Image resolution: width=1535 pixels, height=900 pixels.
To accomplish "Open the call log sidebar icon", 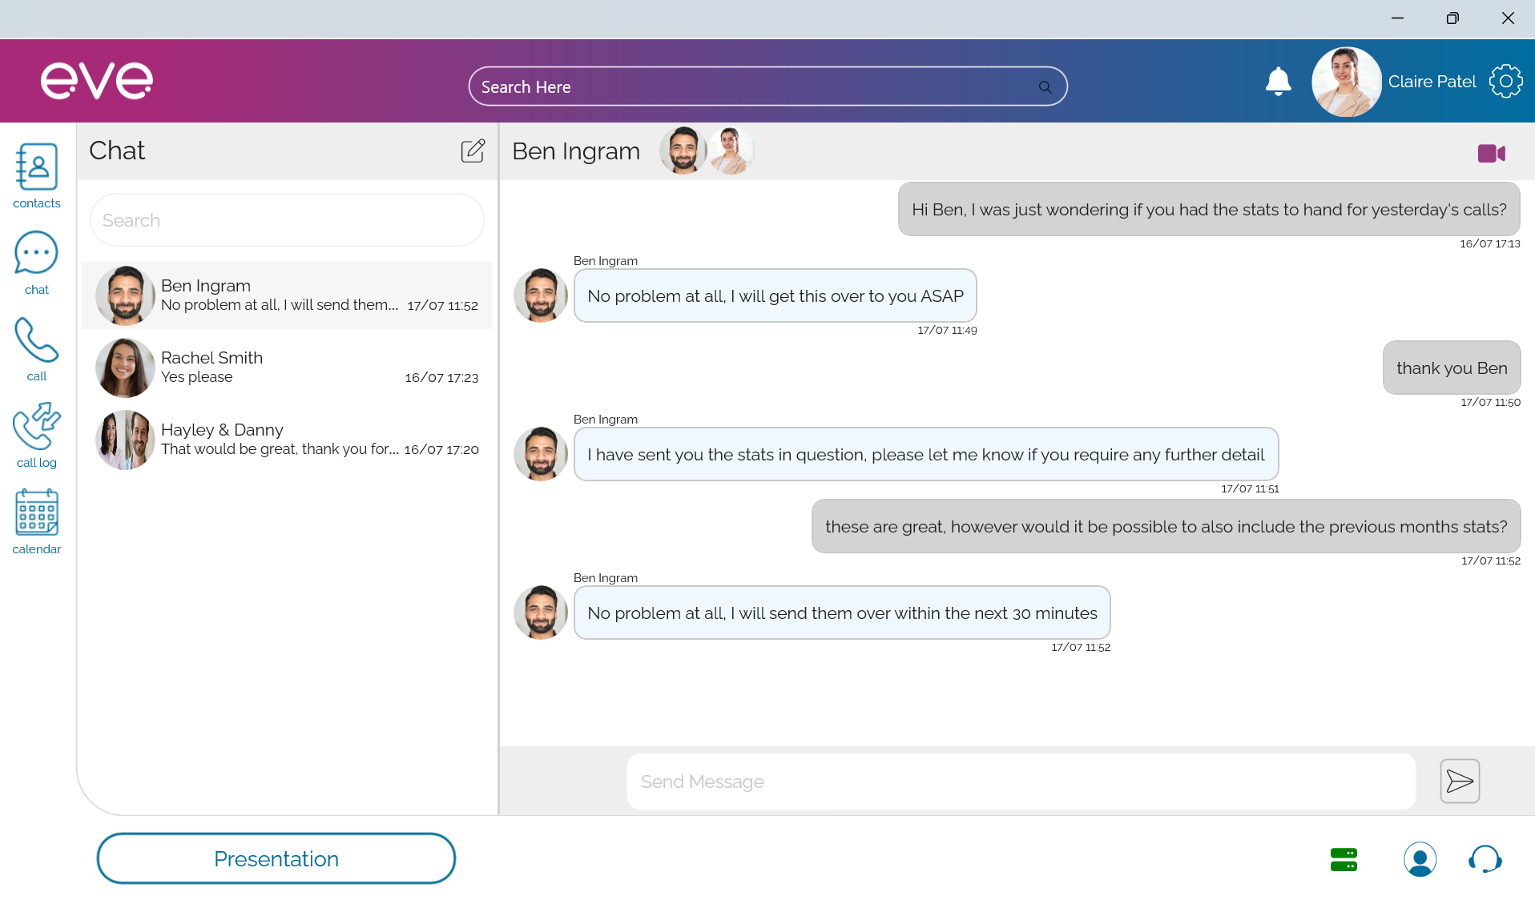I will click(36, 435).
